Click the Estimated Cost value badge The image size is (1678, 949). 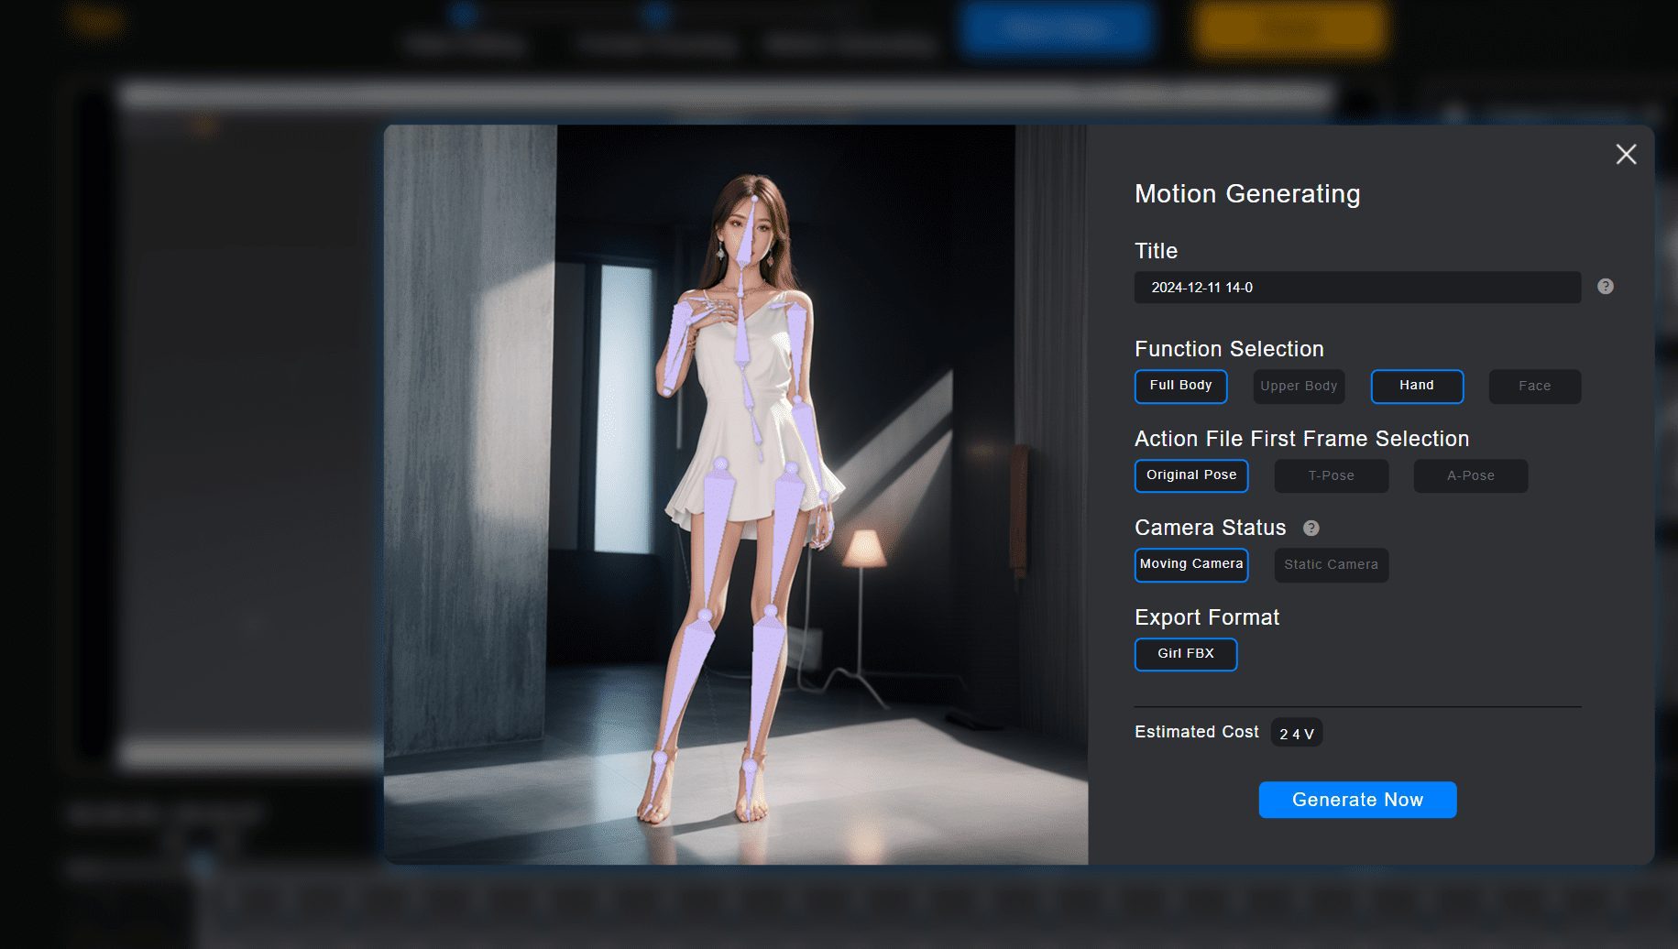(1296, 734)
